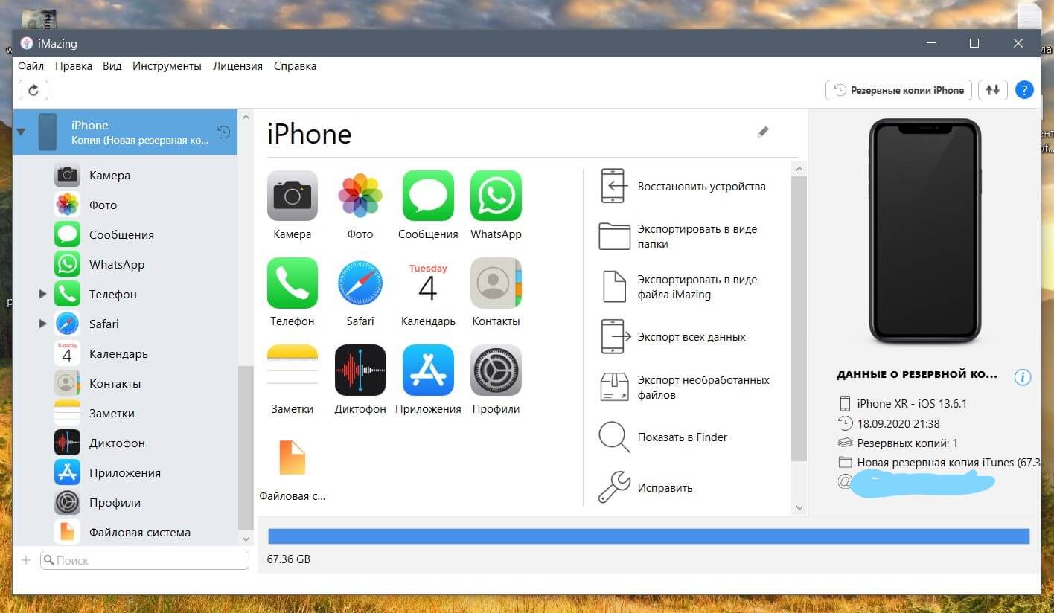Open the Контакты icon in the main grid
Screen dimensions: 1054x613
click(496, 283)
